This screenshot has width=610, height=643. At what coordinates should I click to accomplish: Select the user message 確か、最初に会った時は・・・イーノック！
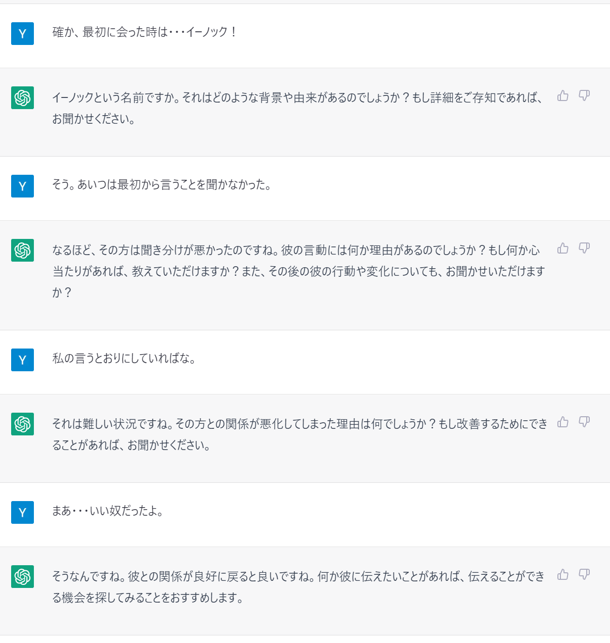coord(144,32)
